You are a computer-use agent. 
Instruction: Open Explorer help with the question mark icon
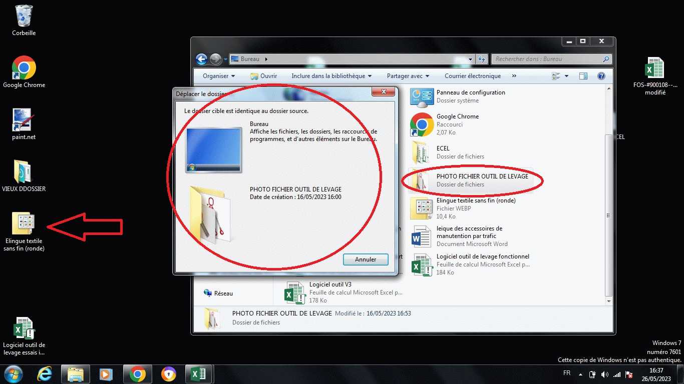pyautogui.click(x=601, y=76)
